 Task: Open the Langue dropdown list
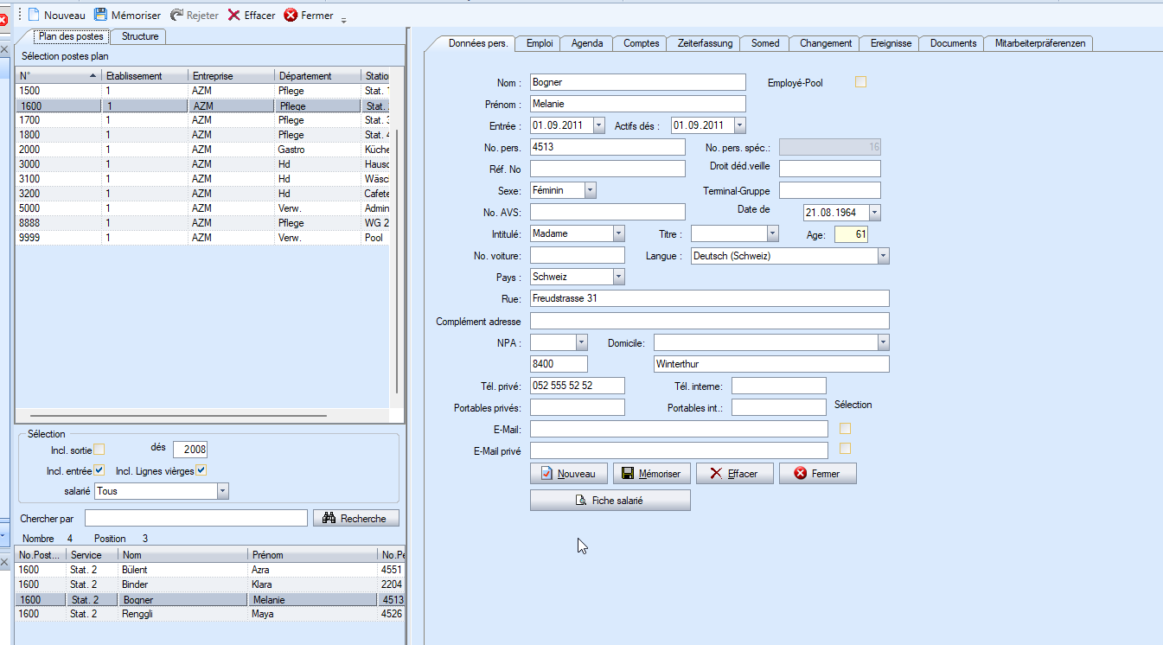coord(882,256)
